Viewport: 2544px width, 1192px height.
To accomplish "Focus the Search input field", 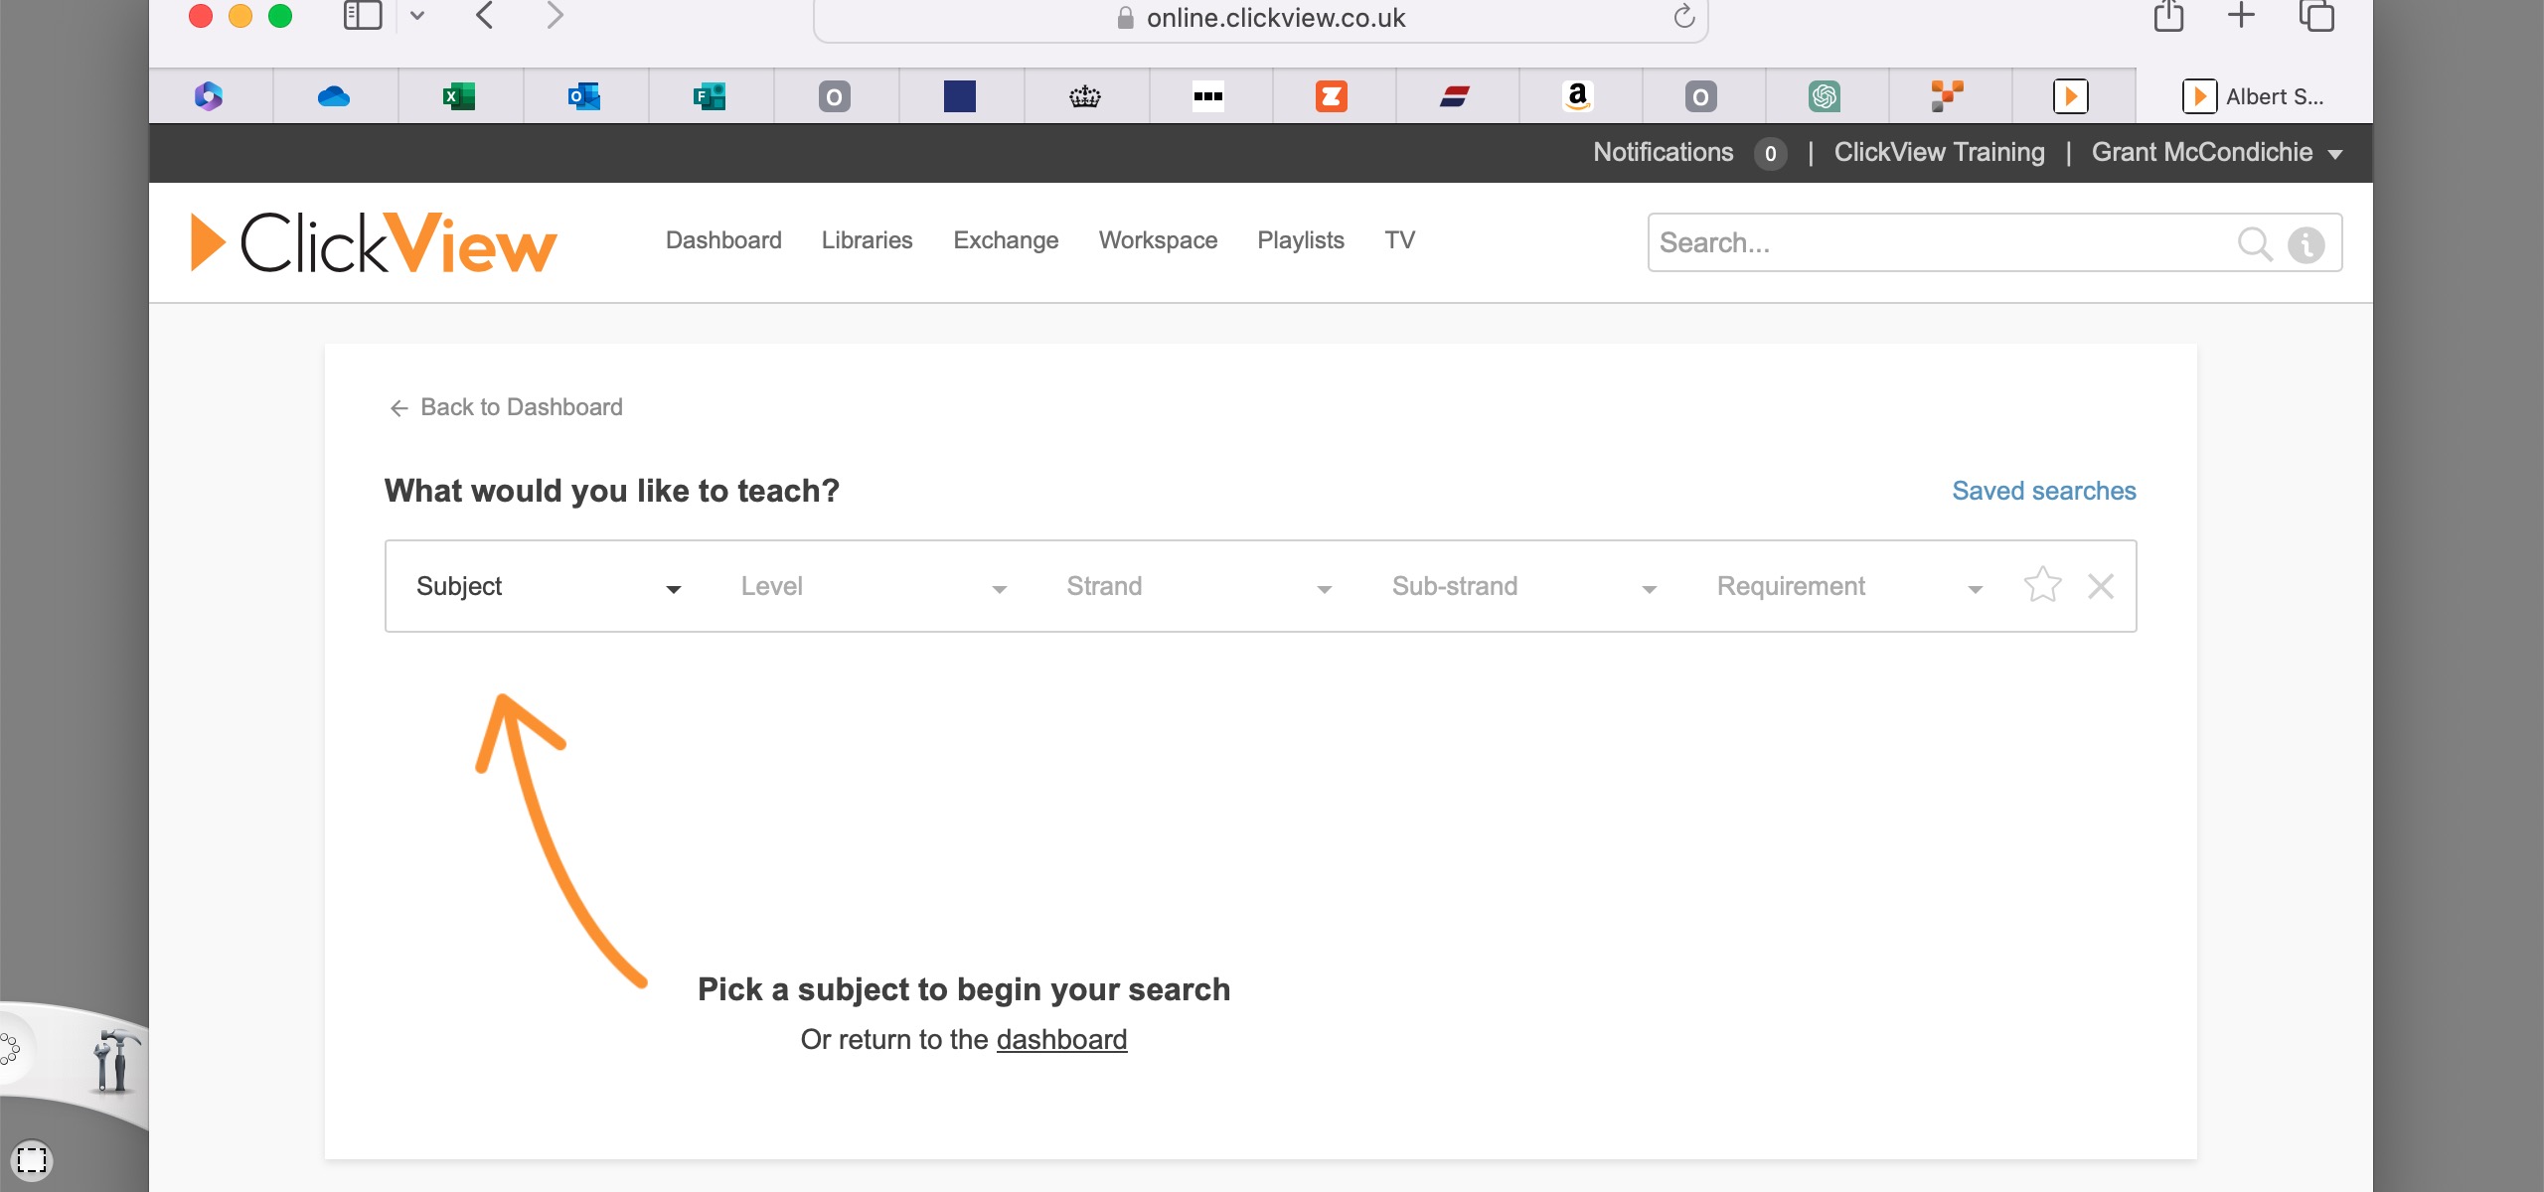I will (1938, 243).
